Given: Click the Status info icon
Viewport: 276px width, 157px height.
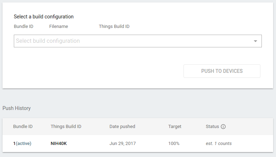Looking at the screenshot, I should tap(223, 127).
